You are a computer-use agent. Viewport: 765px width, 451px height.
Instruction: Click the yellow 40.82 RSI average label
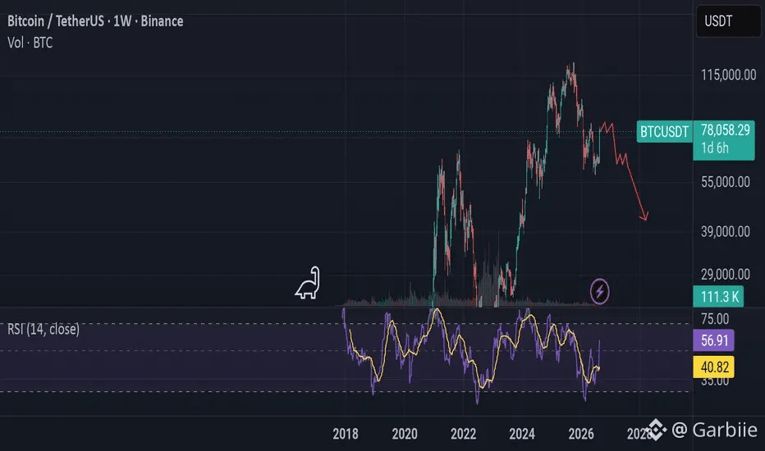(x=714, y=367)
